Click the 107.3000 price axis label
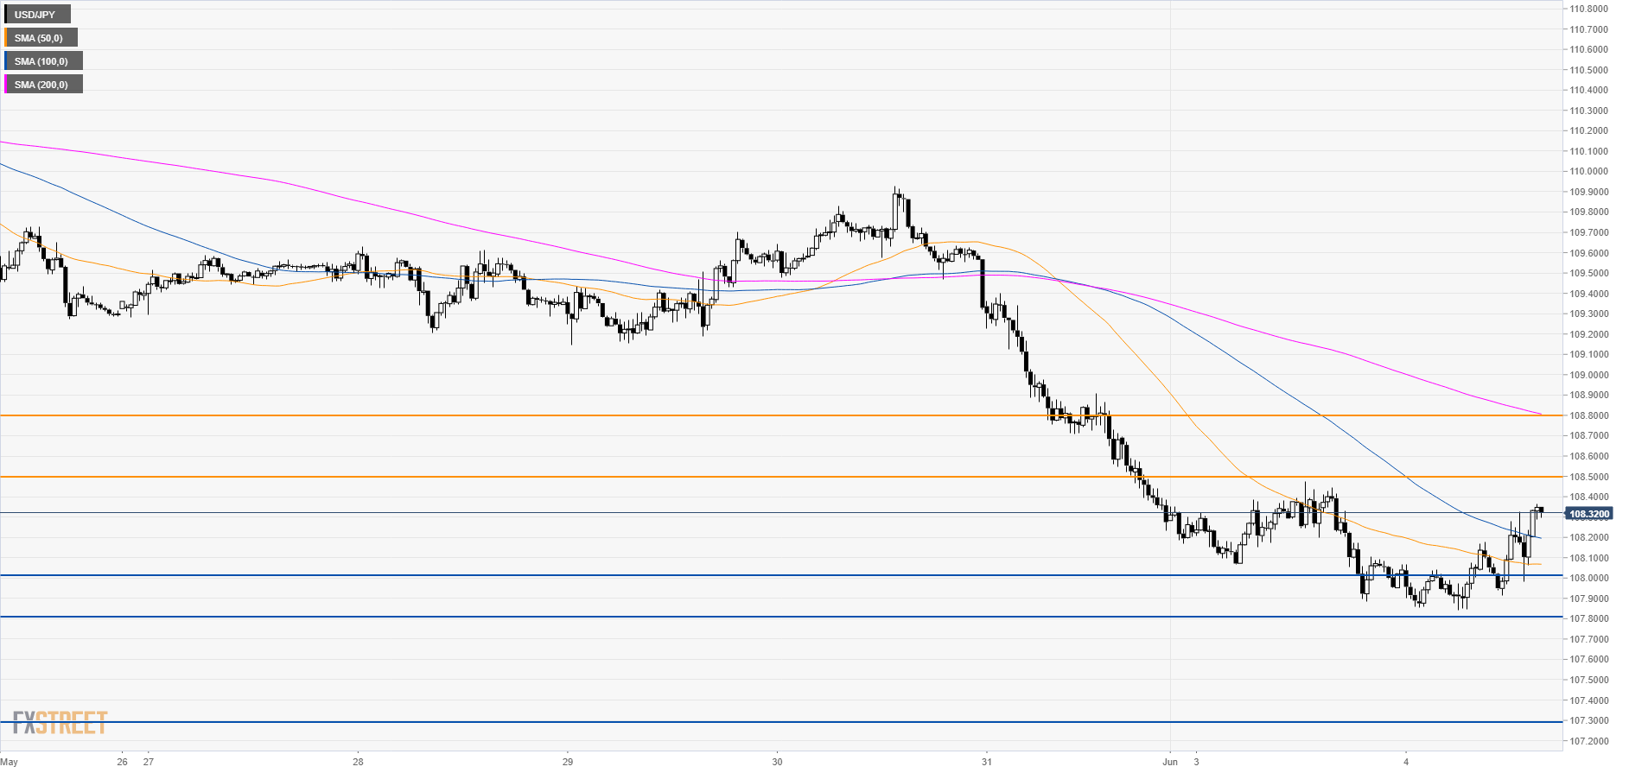The width and height of the screenshot is (1629, 773). point(1588,720)
